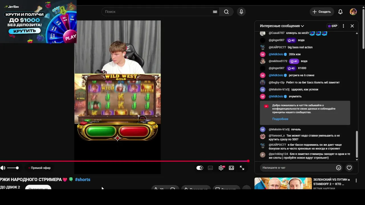This screenshot has height=205, width=365.
Task: Click the 0XP badge in chat header
Action: click(x=332, y=26)
